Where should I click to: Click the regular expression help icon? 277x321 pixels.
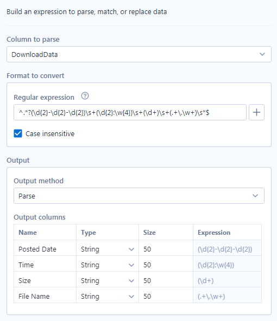pos(85,96)
